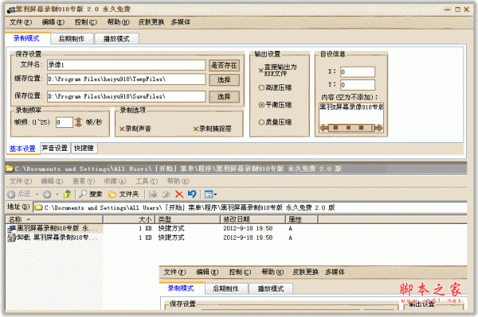Sort by the 大小 column header
478x317 pixels.
click(129, 219)
